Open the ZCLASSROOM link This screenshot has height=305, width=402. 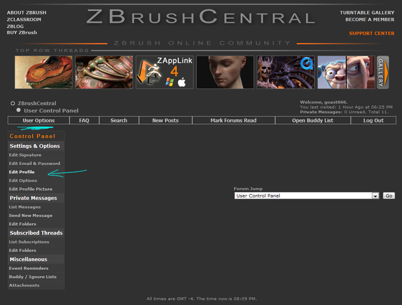pos(24,20)
